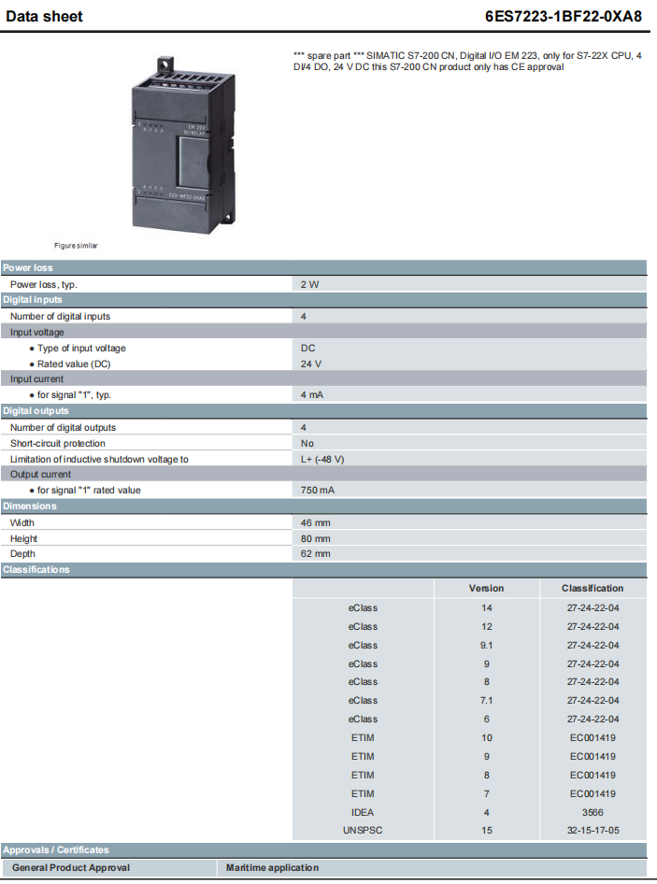Select the "Approvals / Certificates" section header
Viewport: 657px width, 884px height.
(56, 849)
